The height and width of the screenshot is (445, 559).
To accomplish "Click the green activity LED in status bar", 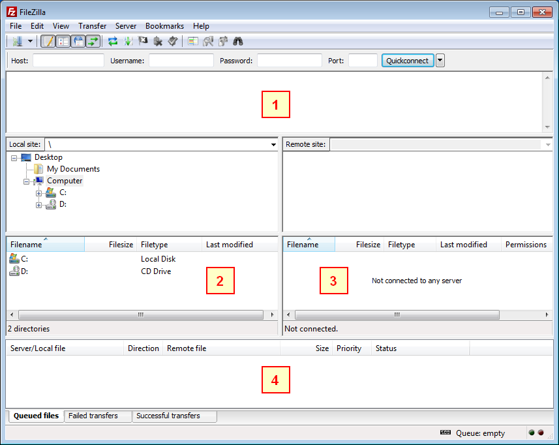I will coord(532,433).
